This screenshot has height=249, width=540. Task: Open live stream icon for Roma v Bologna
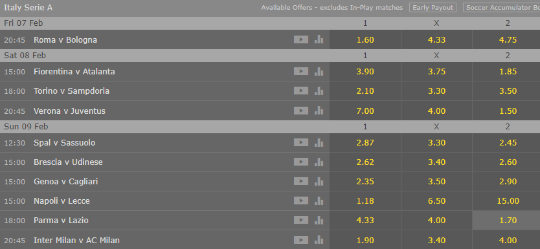(300, 39)
